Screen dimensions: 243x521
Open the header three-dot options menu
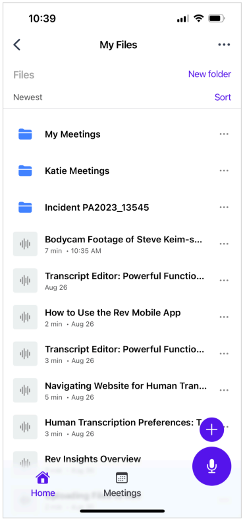[x=224, y=45]
